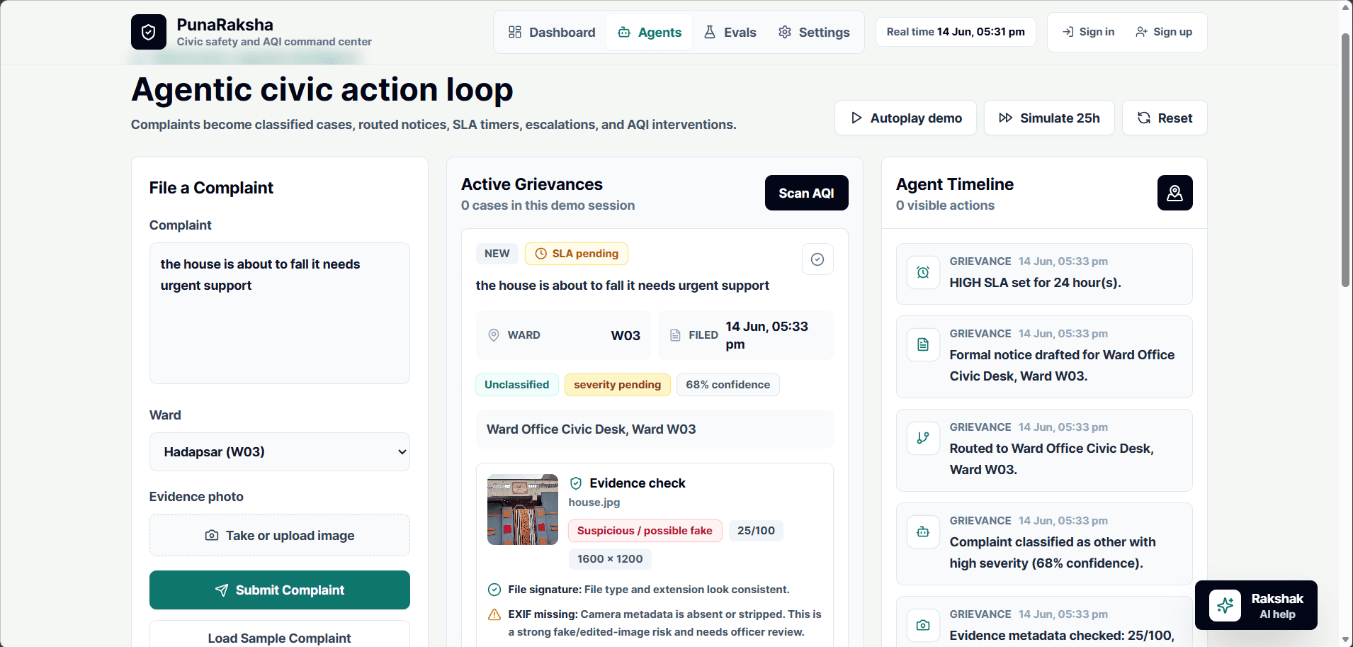
Task: Click the FILED document icon
Action: tap(675, 335)
